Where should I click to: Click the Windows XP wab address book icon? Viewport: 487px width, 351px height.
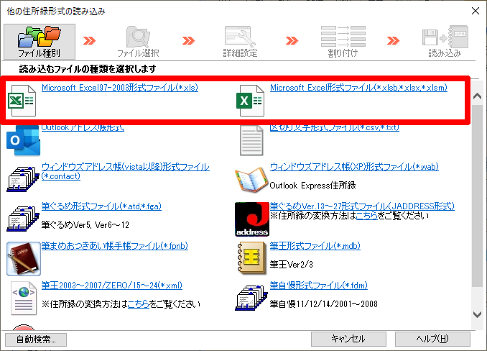(251, 179)
